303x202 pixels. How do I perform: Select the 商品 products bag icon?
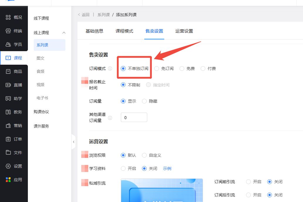(8, 71)
